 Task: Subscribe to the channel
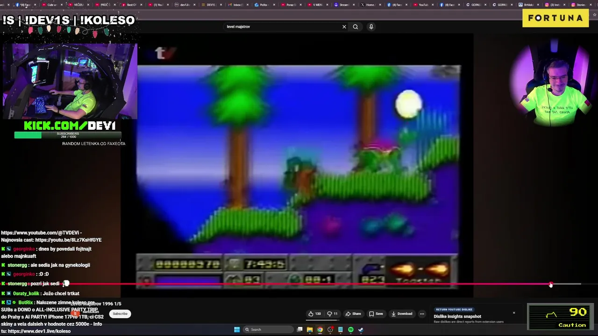120,314
